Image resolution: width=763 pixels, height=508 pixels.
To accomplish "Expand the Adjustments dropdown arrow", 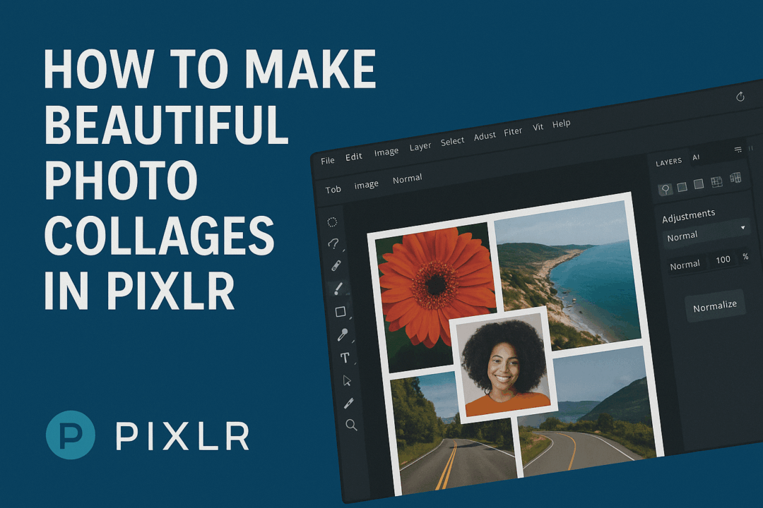I will click(x=743, y=227).
